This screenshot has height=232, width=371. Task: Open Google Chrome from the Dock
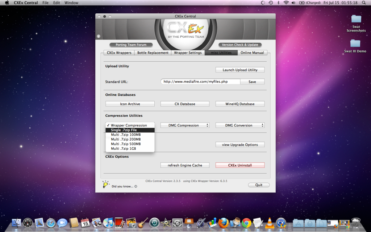click(x=246, y=223)
